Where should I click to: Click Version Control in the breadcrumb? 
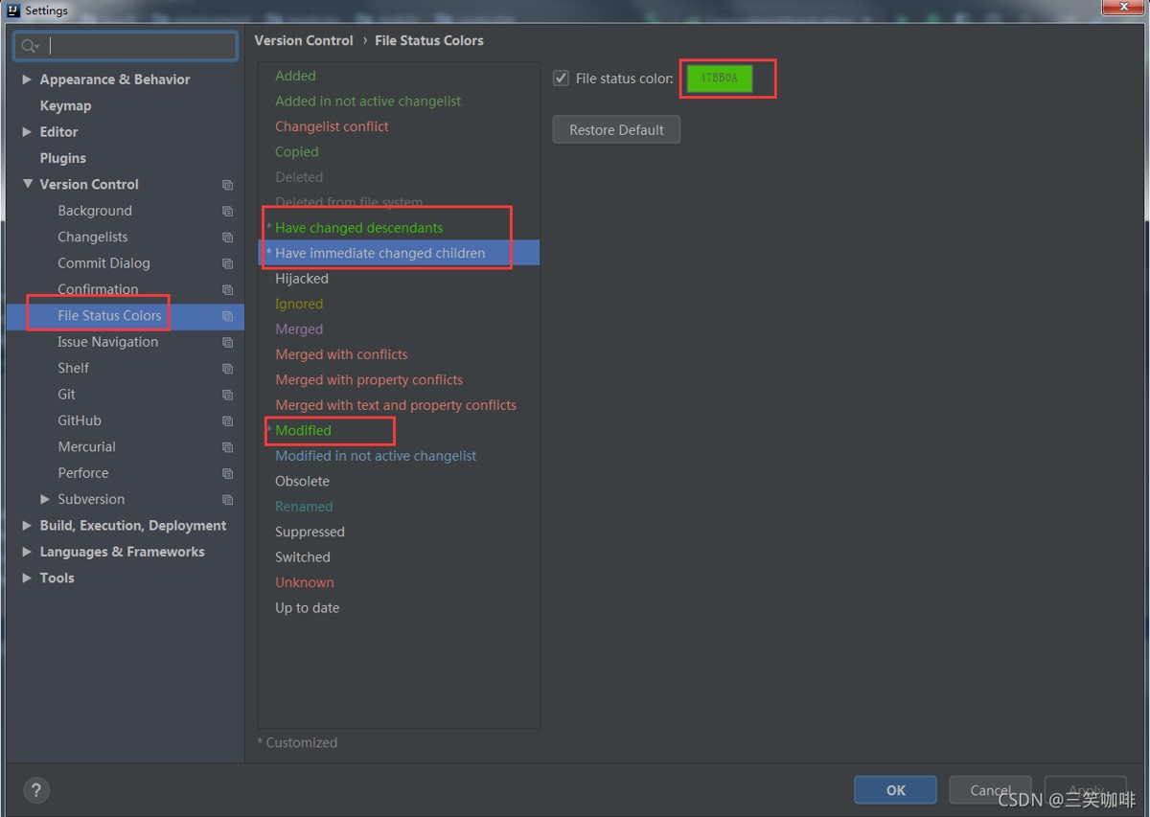tap(304, 40)
